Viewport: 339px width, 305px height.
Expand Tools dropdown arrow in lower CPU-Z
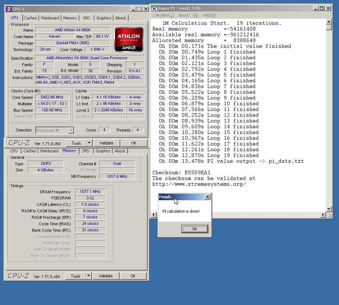(88, 276)
